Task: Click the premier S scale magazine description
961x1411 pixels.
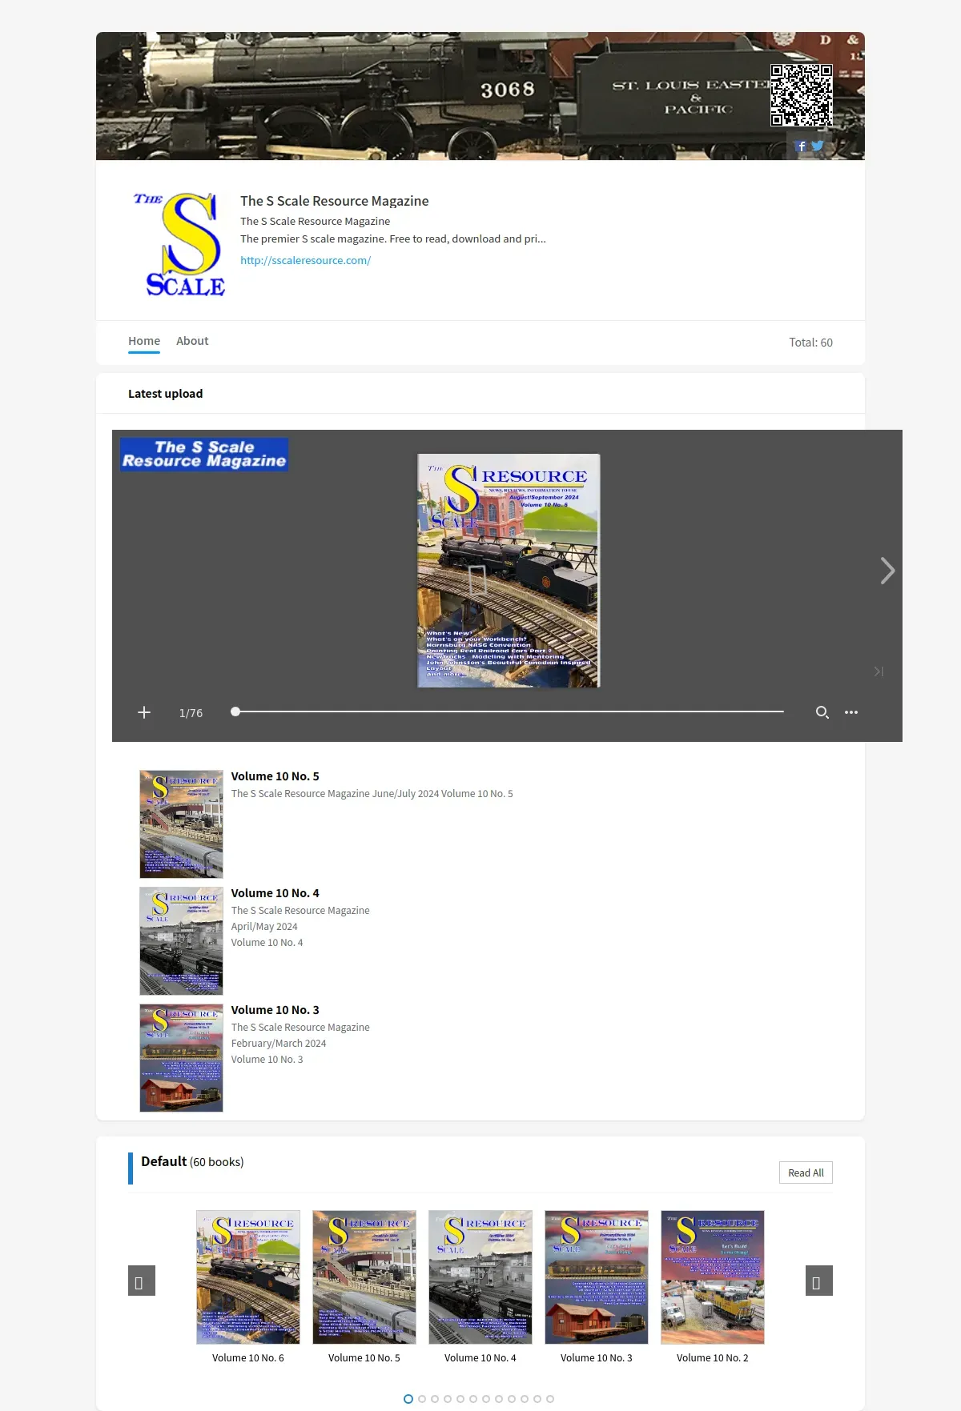Action: (x=393, y=239)
